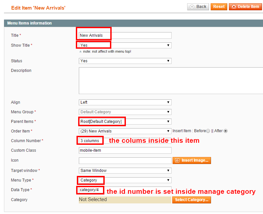Open the Status dropdown

point(125,61)
